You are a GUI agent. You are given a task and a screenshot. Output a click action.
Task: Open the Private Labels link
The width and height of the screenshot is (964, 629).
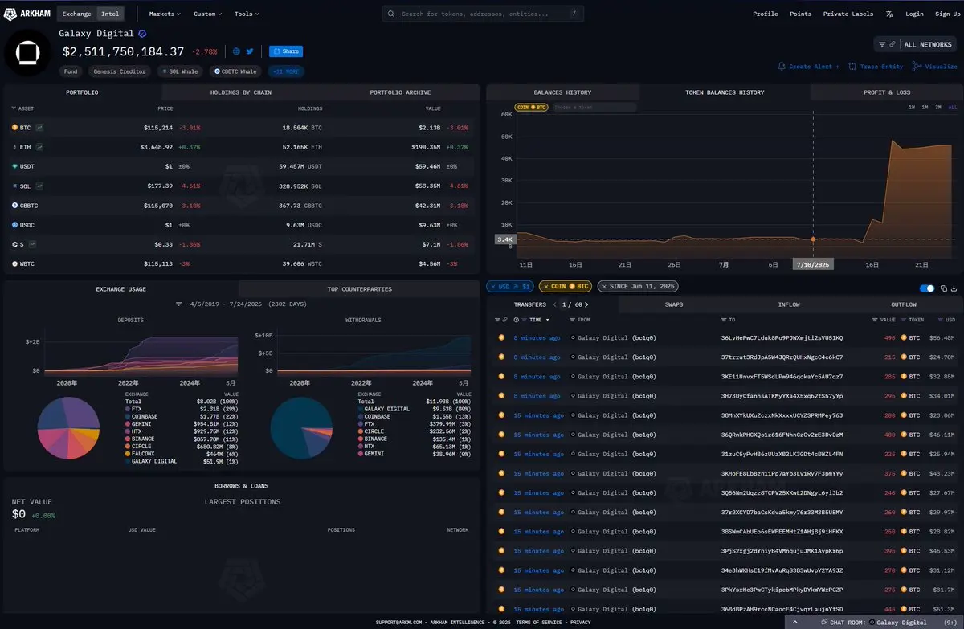click(848, 14)
